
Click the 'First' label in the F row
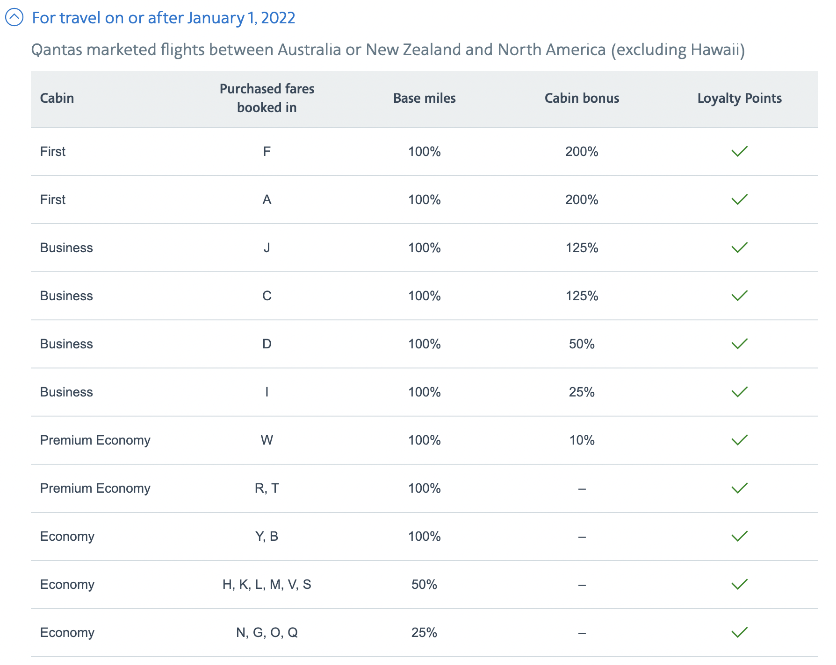coord(53,151)
